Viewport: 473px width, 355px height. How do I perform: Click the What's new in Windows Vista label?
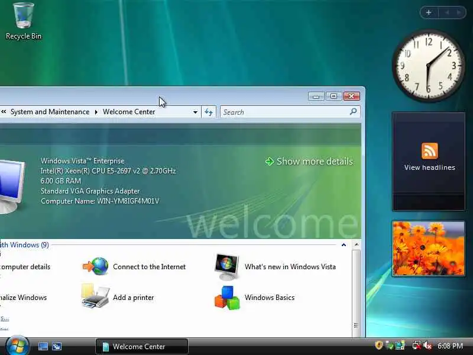tap(290, 267)
